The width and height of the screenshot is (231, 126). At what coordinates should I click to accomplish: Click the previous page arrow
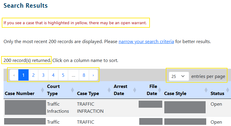click(x=14, y=75)
